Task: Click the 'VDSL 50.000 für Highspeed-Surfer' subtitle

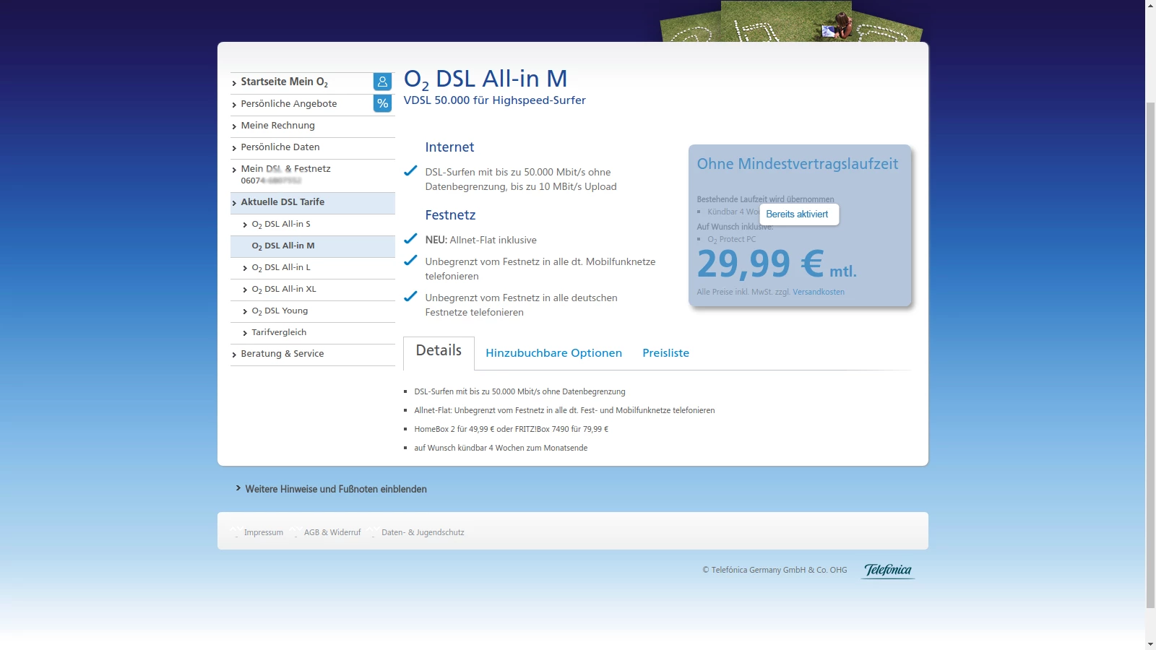Action: click(x=495, y=100)
